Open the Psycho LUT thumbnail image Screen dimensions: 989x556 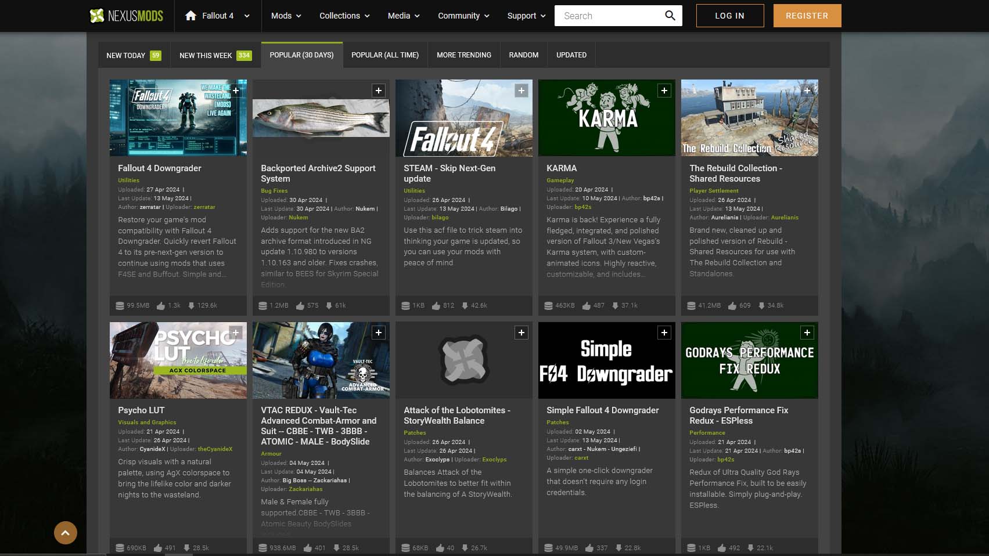click(x=178, y=360)
